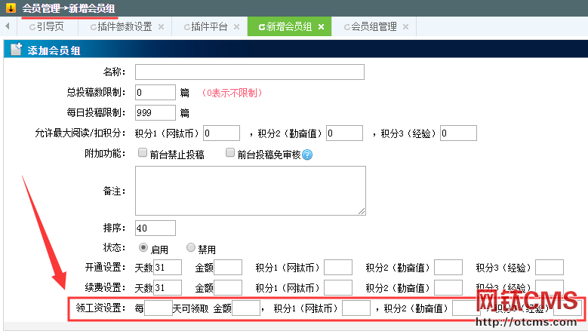Click the 开通设置 金额 field
Image resolution: width=588 pixels, height=334 pixels.
tap(228, 268)
